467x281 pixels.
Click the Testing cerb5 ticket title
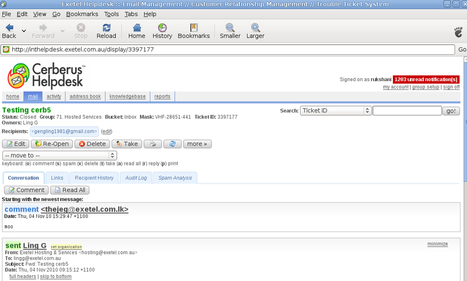(26, 110)
